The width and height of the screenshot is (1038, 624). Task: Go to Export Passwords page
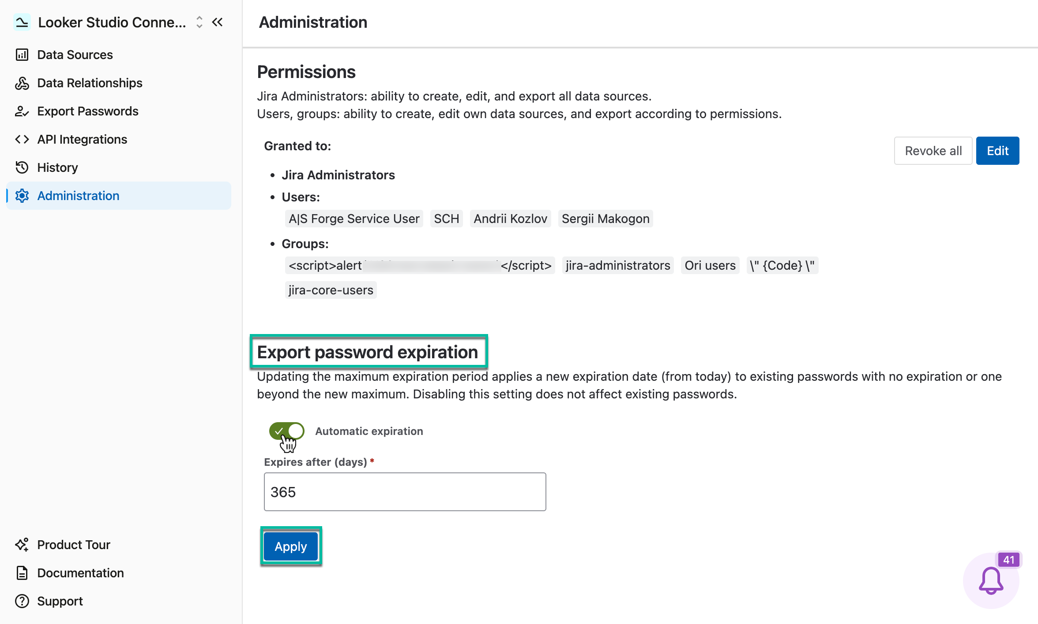(88, 111)
